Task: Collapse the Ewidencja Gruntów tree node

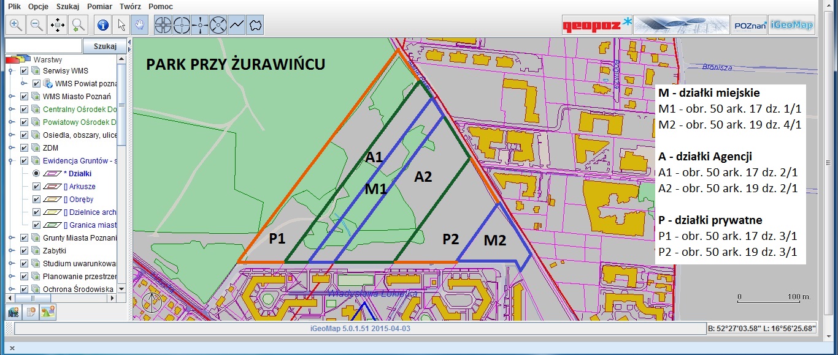Action: [x=10, y=161]
